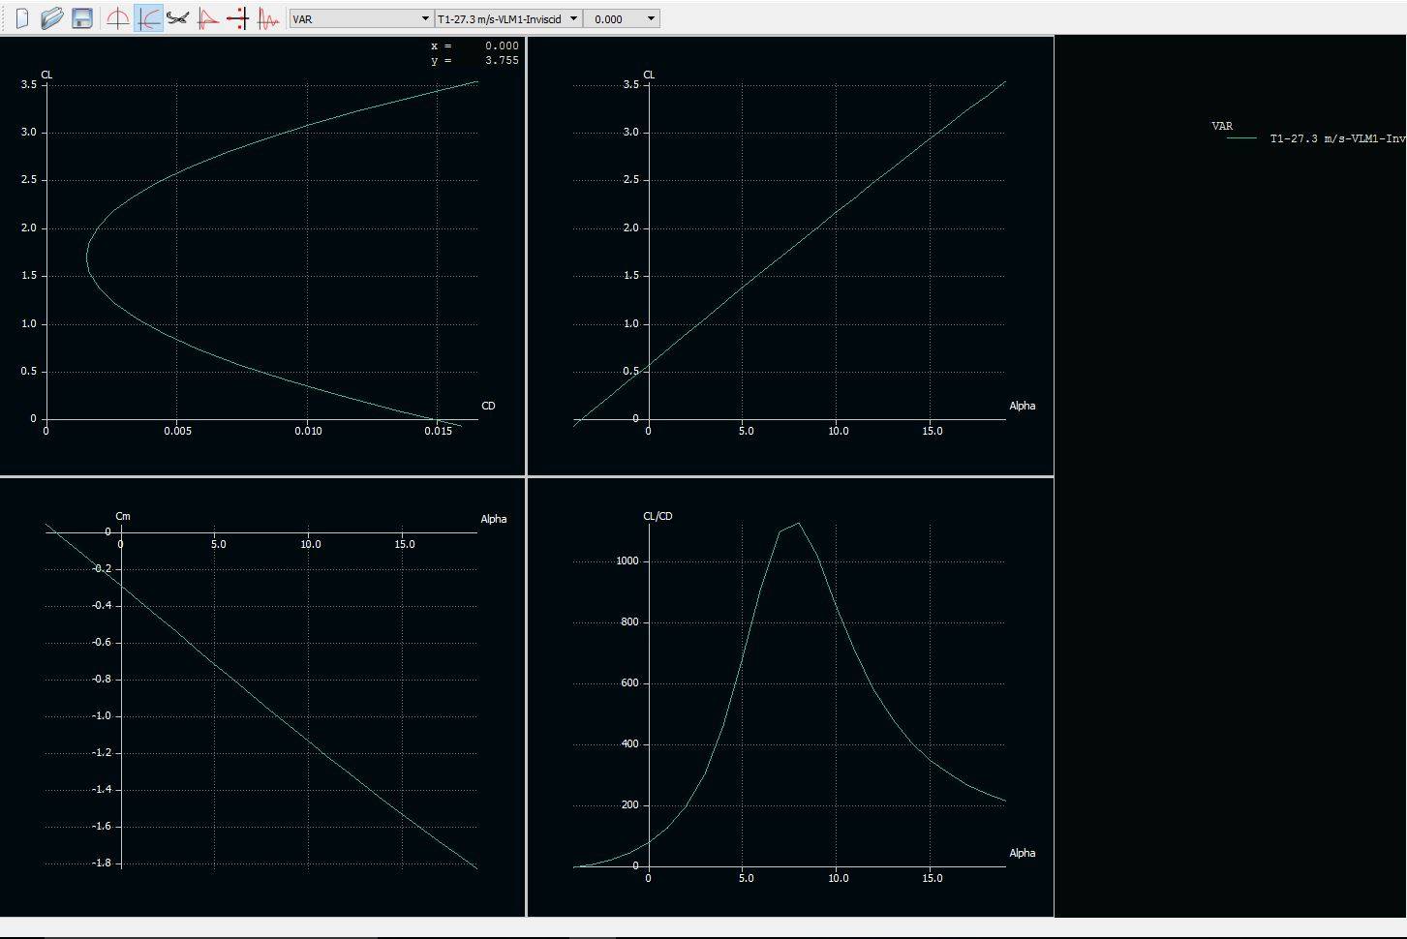Viewport: 1407px width, 939px height.
Task: Select the highlighted Polar view tool
Action: 147,17
